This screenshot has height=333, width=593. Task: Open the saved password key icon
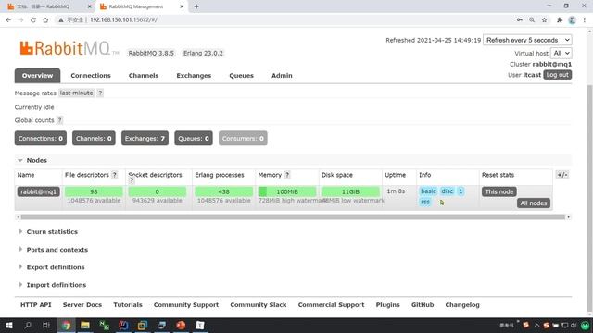pos(519,20)
